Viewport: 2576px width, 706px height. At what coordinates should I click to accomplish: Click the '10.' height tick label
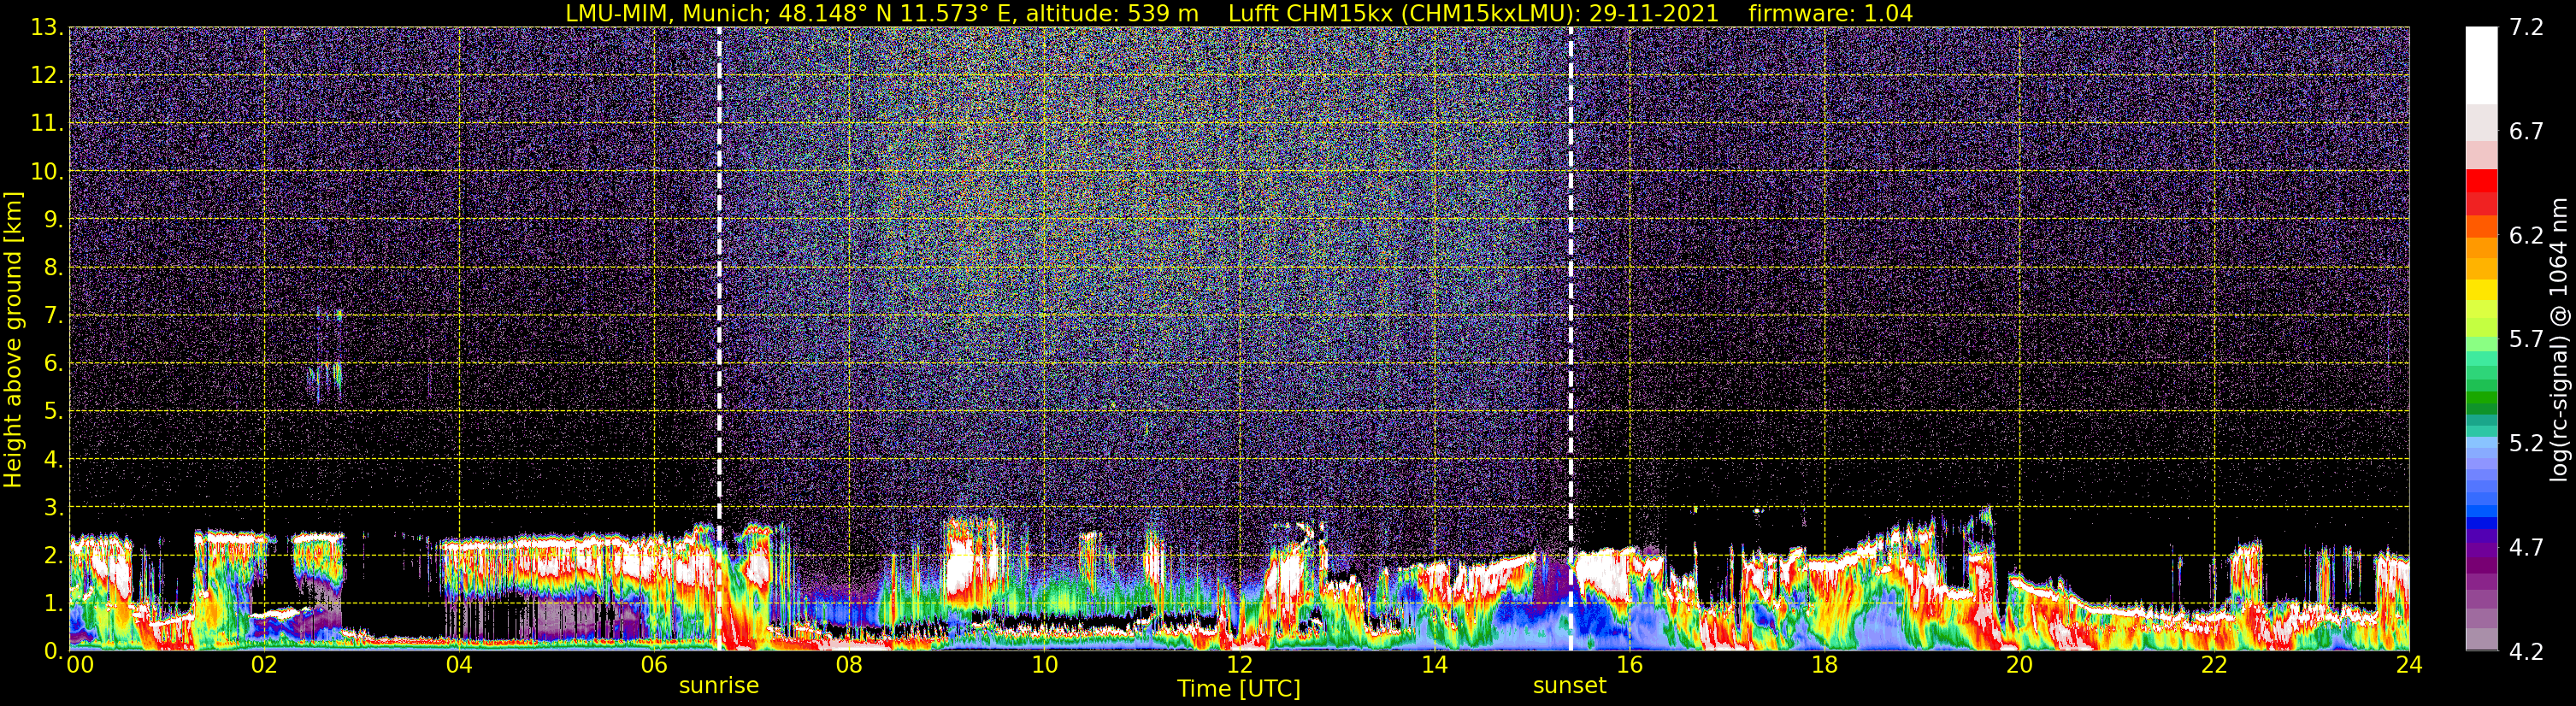(46, 171)
